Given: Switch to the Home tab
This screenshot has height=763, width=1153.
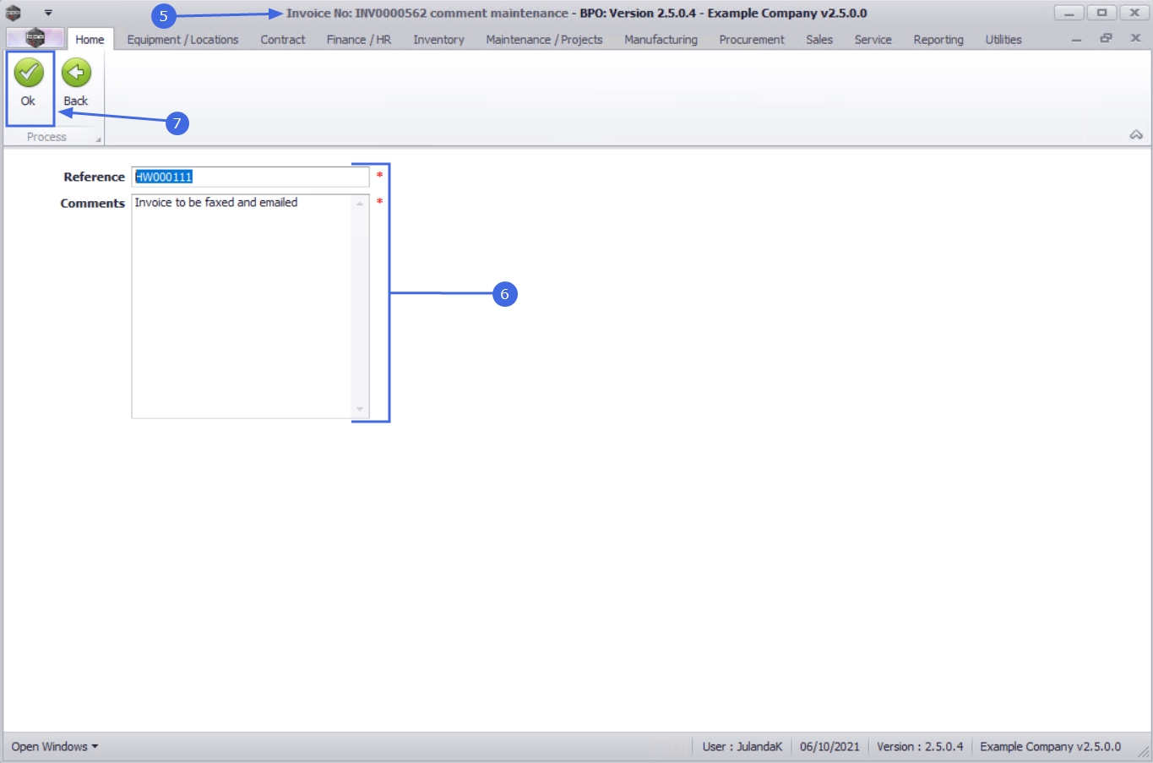Looking at the screenshot, I should 90,40.
